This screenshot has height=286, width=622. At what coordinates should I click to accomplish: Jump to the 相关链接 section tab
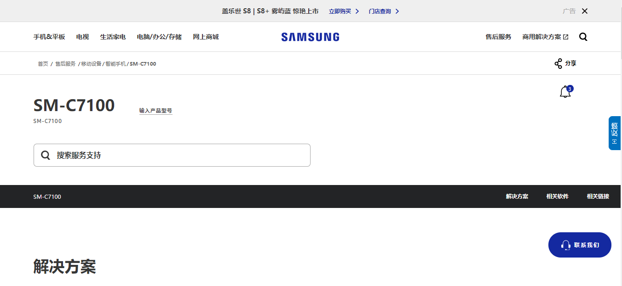coord(598,196)
